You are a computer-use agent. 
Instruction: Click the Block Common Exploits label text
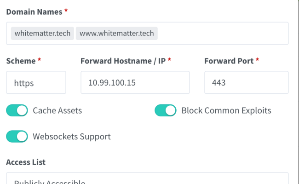tap(226, 110)
